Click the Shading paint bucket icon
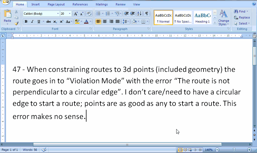This screenshot has width=257, height=153. pyautogui.click(x=135, y=22)
